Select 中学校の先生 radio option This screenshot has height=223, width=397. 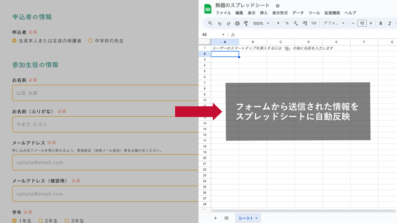(x=90, y=41)
